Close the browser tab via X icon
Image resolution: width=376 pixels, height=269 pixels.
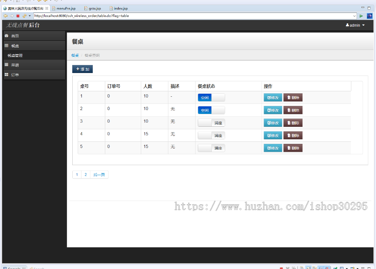click(x=47, y=8)
